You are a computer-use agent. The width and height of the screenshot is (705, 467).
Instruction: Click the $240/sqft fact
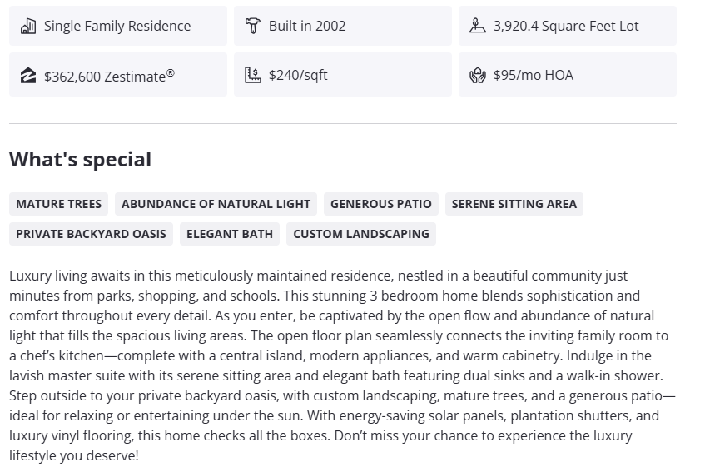(298, 75)
